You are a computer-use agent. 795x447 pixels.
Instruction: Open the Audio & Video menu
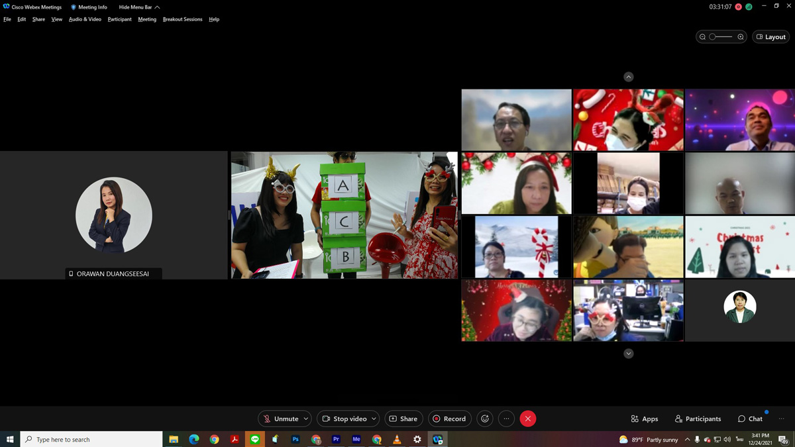point(85,19)
